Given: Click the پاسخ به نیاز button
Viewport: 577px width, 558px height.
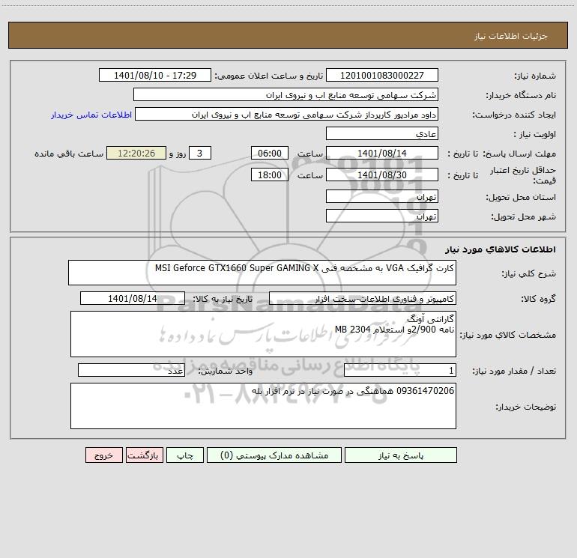Looking at the screenshot, I should coord(400,455).
